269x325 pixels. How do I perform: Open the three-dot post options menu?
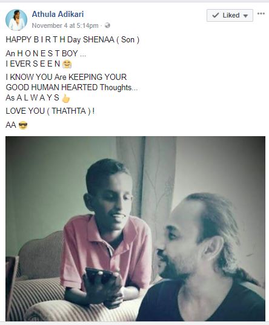click(x=261, y=14)
